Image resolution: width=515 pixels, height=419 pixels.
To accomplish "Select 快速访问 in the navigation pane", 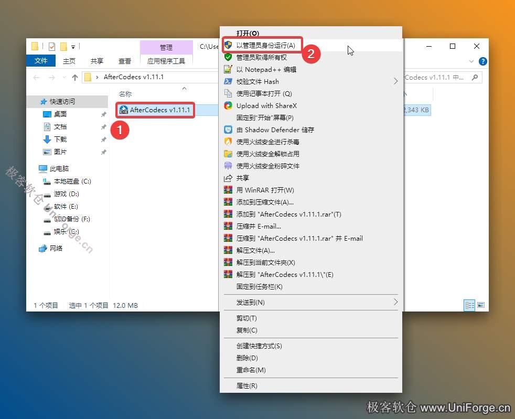I will click(x=62, y=101).
